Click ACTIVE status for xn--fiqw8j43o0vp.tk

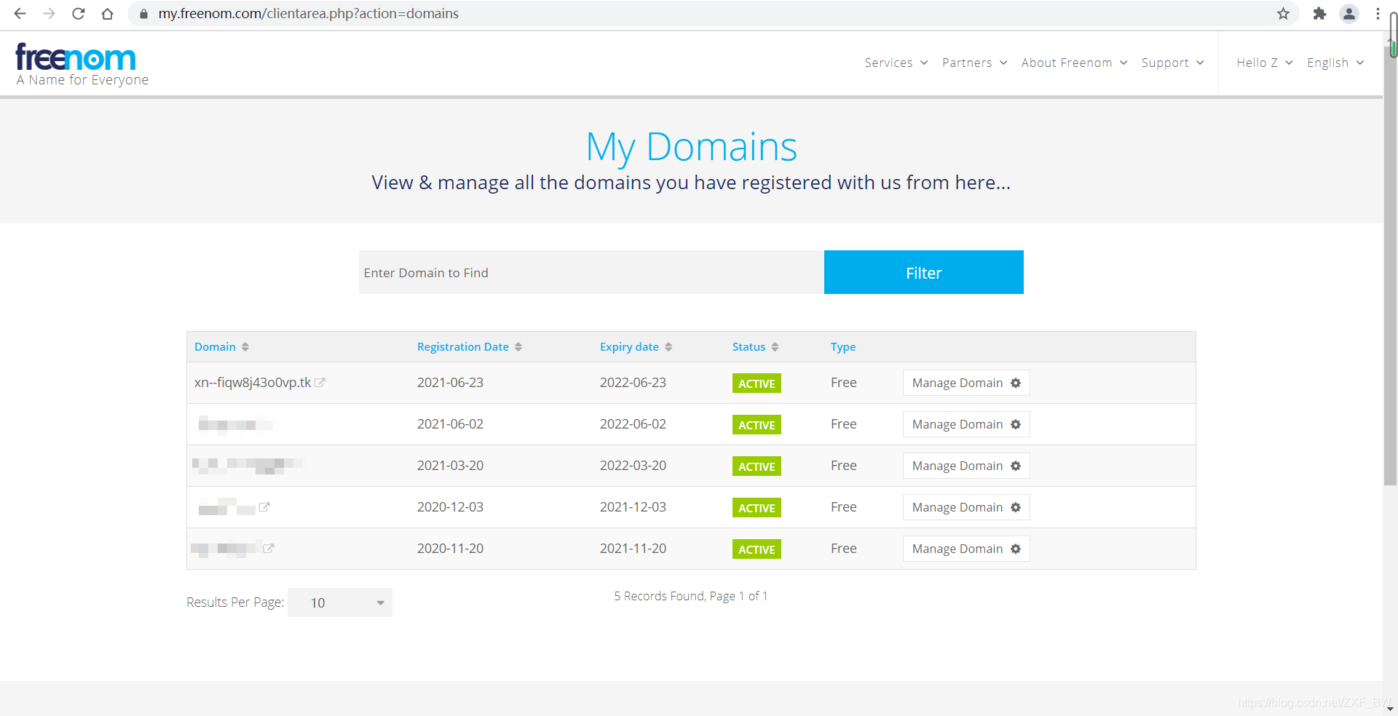click(757, 383)
